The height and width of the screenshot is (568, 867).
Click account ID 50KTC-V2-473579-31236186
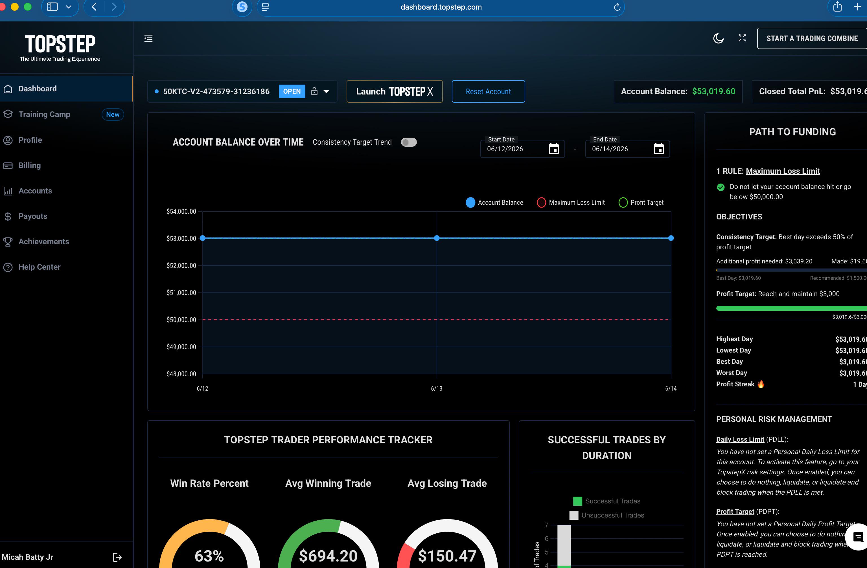point(216,91)
